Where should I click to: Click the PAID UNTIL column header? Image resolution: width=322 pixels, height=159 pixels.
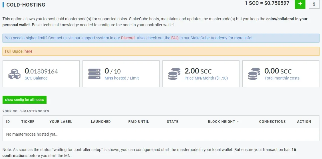click(x=139, y=122)
